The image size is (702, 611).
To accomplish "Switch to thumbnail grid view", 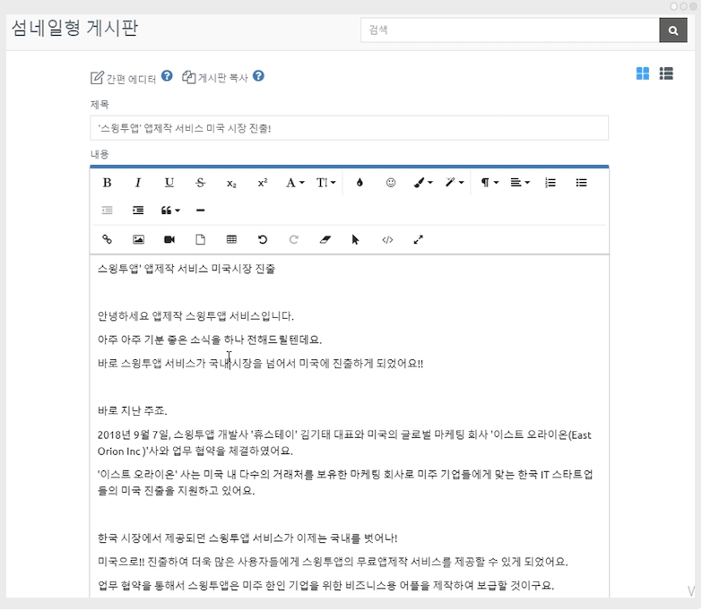I will click(643, 73).
